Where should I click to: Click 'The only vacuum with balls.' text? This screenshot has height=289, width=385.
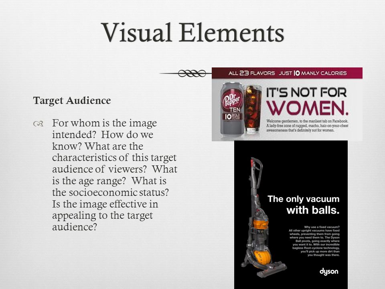304,204
